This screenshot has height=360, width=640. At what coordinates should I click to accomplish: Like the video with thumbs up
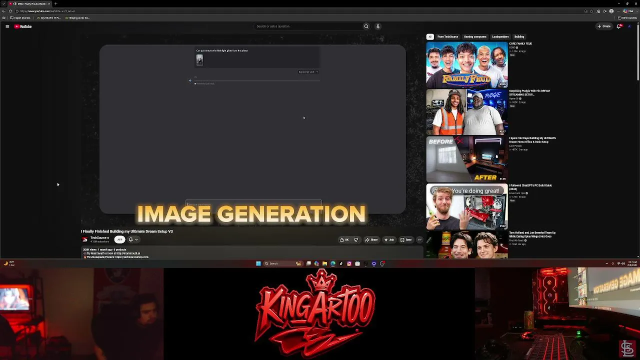pos(344,239)
